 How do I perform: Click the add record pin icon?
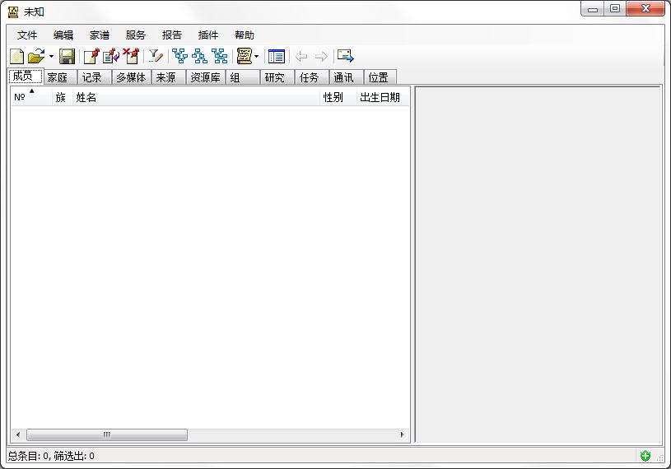[91, 57]
